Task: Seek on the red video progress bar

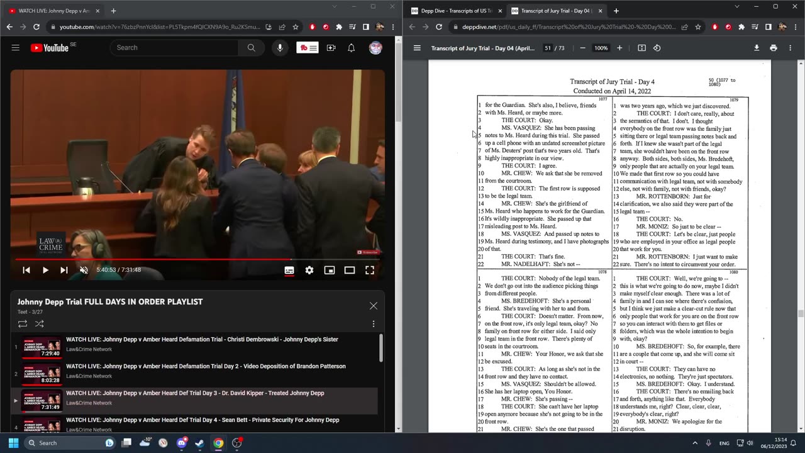Action: click(197, 259)
